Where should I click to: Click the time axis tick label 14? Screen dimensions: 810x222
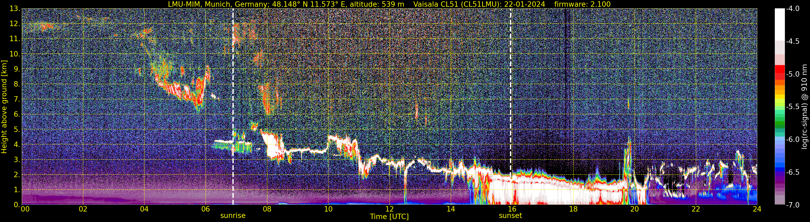click(451, 209)
